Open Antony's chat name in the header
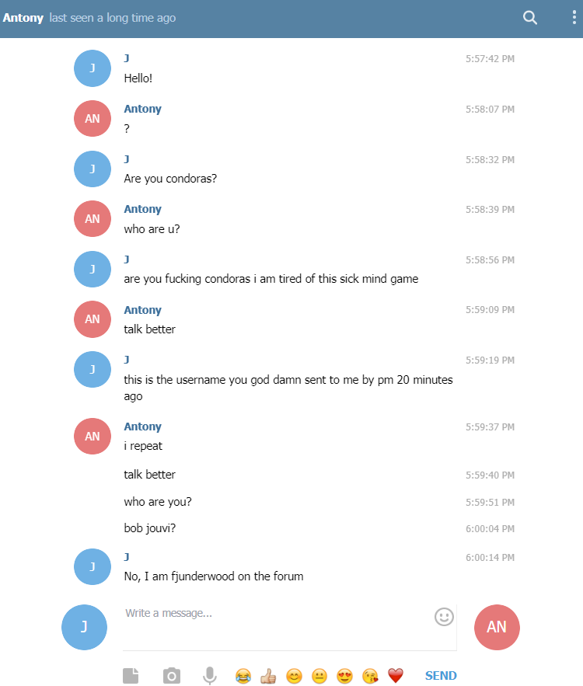Image resolution: width=583 pixels, height=686 pixels. coord(23,18)
